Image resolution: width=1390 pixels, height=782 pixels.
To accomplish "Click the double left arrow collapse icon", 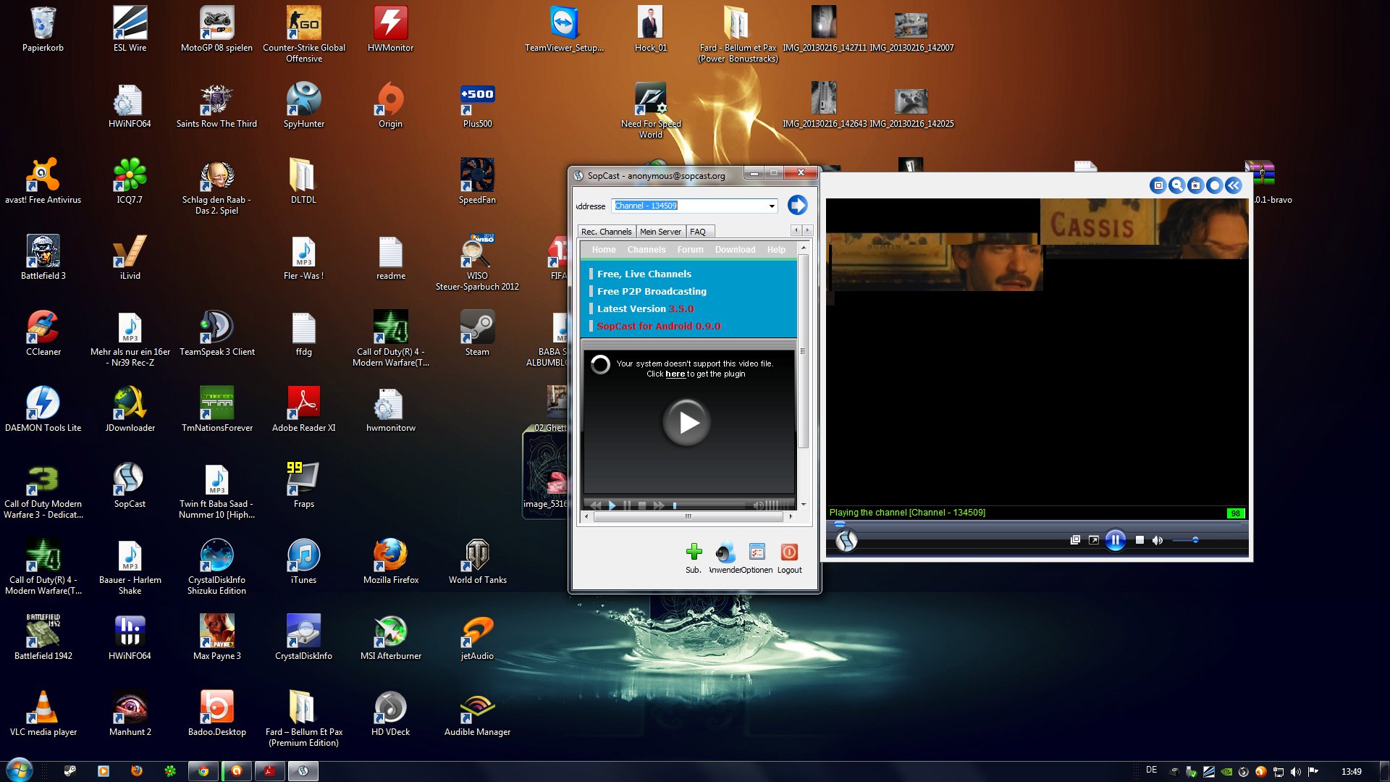I will pos(1234,186).
